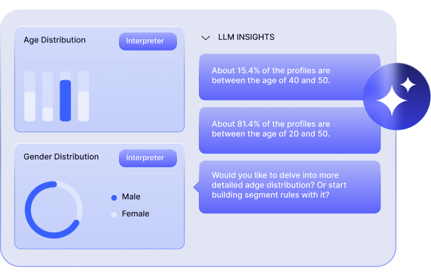Click the Gender Distribution card title
The height and width of the screenshot is (276, 431).
(61, 157)
